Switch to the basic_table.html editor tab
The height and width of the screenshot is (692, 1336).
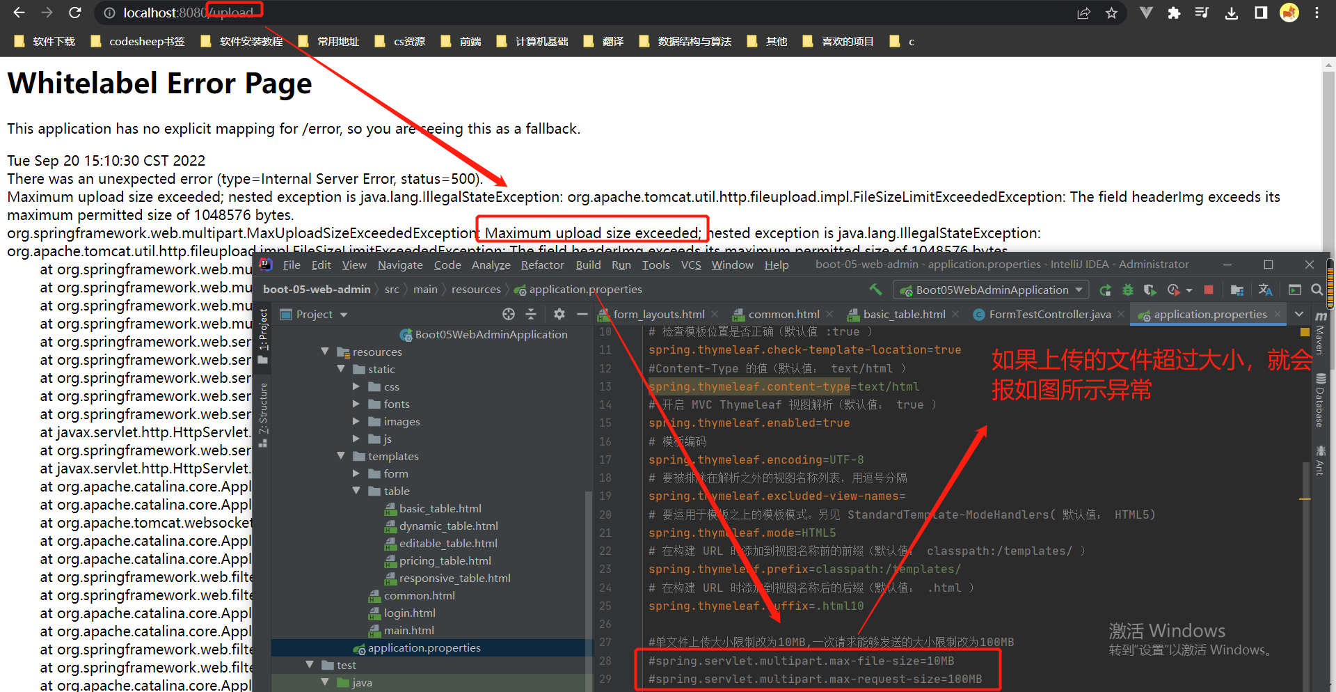tap(904, 315)
